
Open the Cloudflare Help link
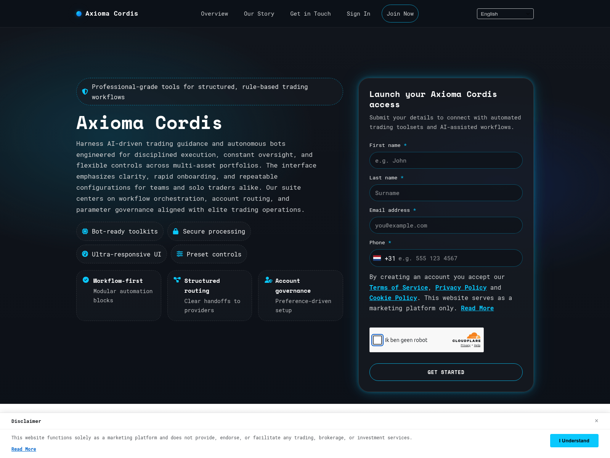point(477,345)
